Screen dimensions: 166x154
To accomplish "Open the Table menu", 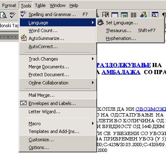I will pyautogui.click(x=40, y=5).
